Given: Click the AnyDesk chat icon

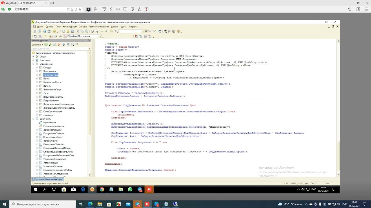Looking at the screenshot, I should (x=103, y=9).
